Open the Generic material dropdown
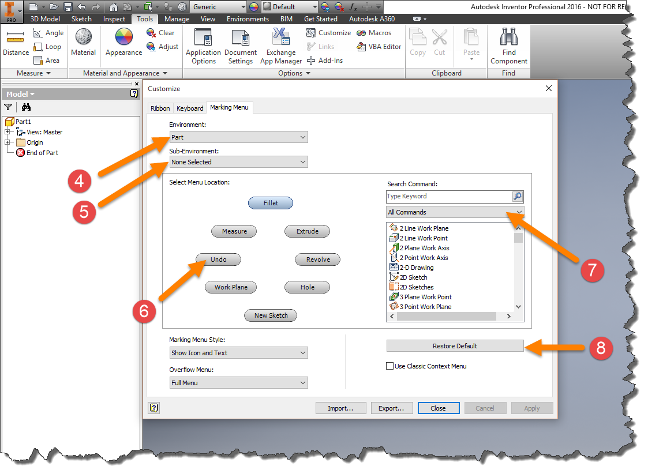Viewport: 648px width, 474px height. click(x=219, y=6)
